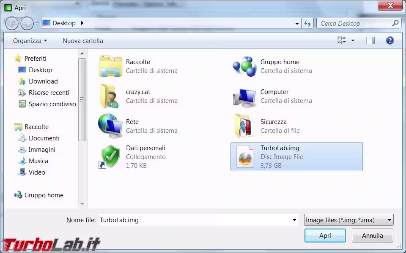This screenshot has height=253, width=406.
Task: Open the Image files type filter dropdown
Action: 349,220
